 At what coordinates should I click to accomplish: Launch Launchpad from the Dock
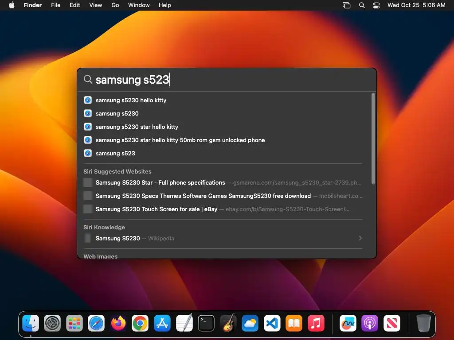point(74,323)
